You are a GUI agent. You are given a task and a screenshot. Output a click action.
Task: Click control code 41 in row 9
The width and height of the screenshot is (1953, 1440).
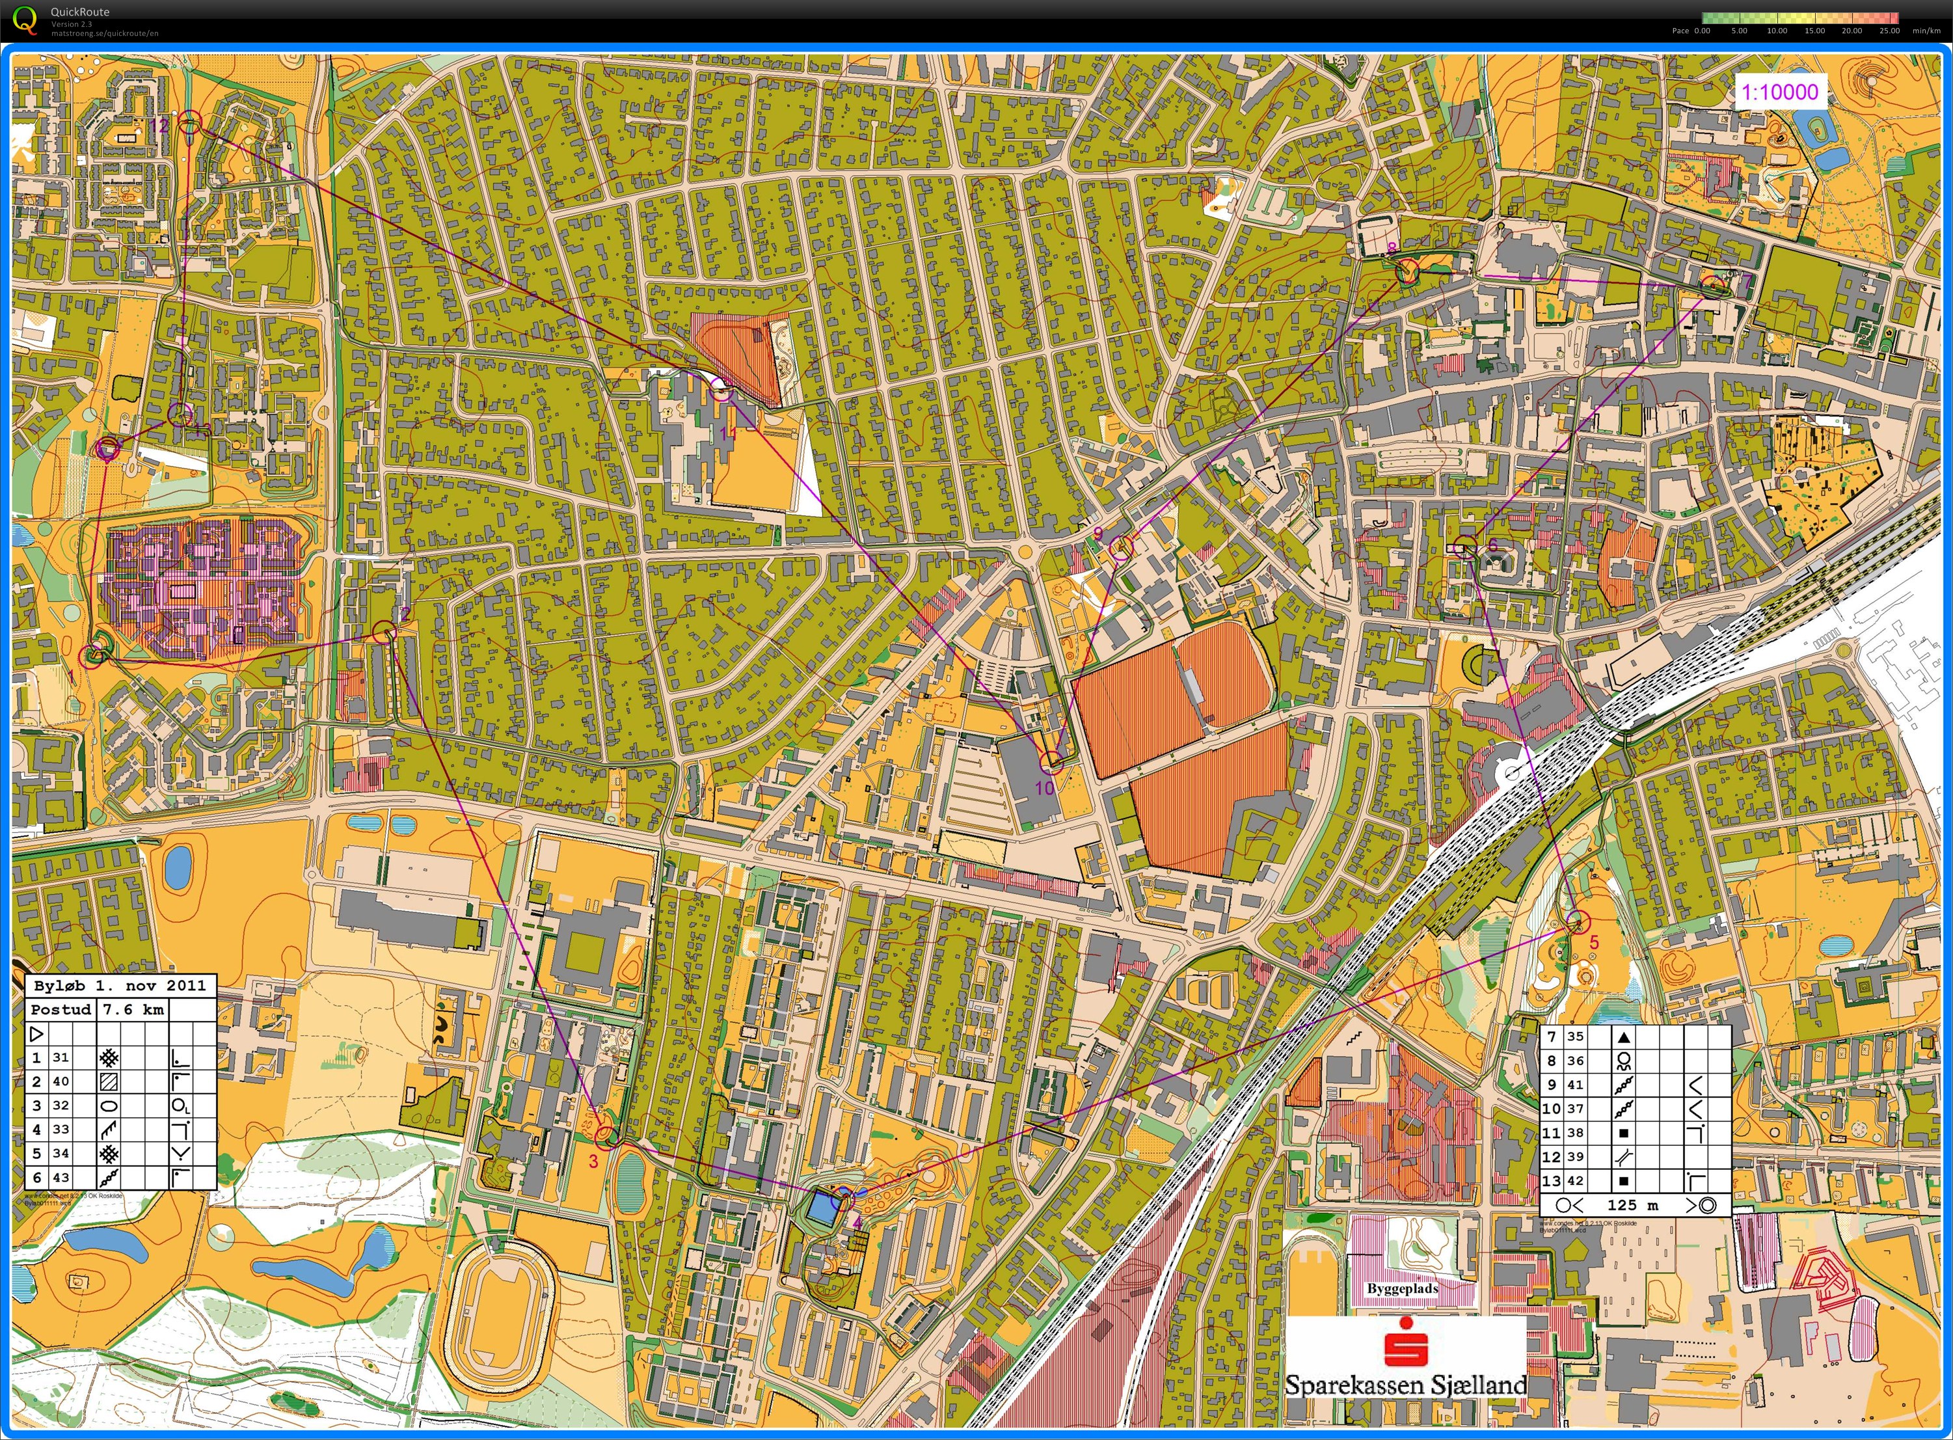pos(1576,1085)
